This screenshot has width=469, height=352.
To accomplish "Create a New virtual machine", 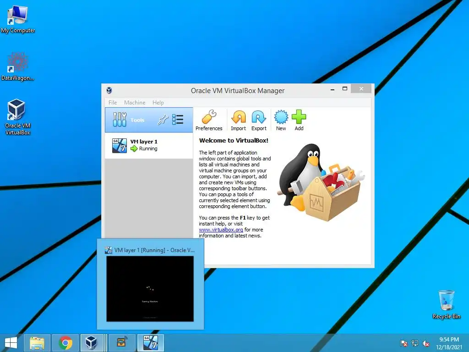I will click(281, 121).
